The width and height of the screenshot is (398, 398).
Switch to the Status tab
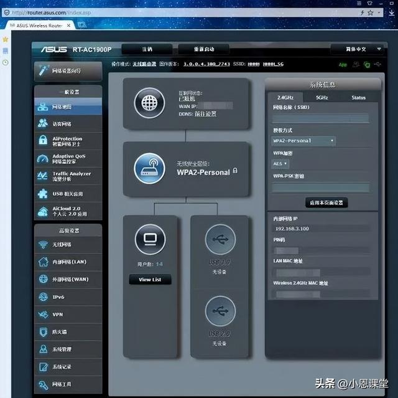pyautogui.click(x=358, y=97)
